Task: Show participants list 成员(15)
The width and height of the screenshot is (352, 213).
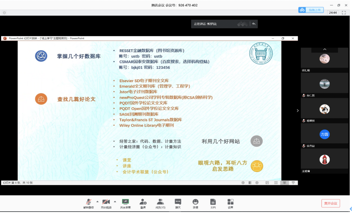Action: tap(160, 203)
